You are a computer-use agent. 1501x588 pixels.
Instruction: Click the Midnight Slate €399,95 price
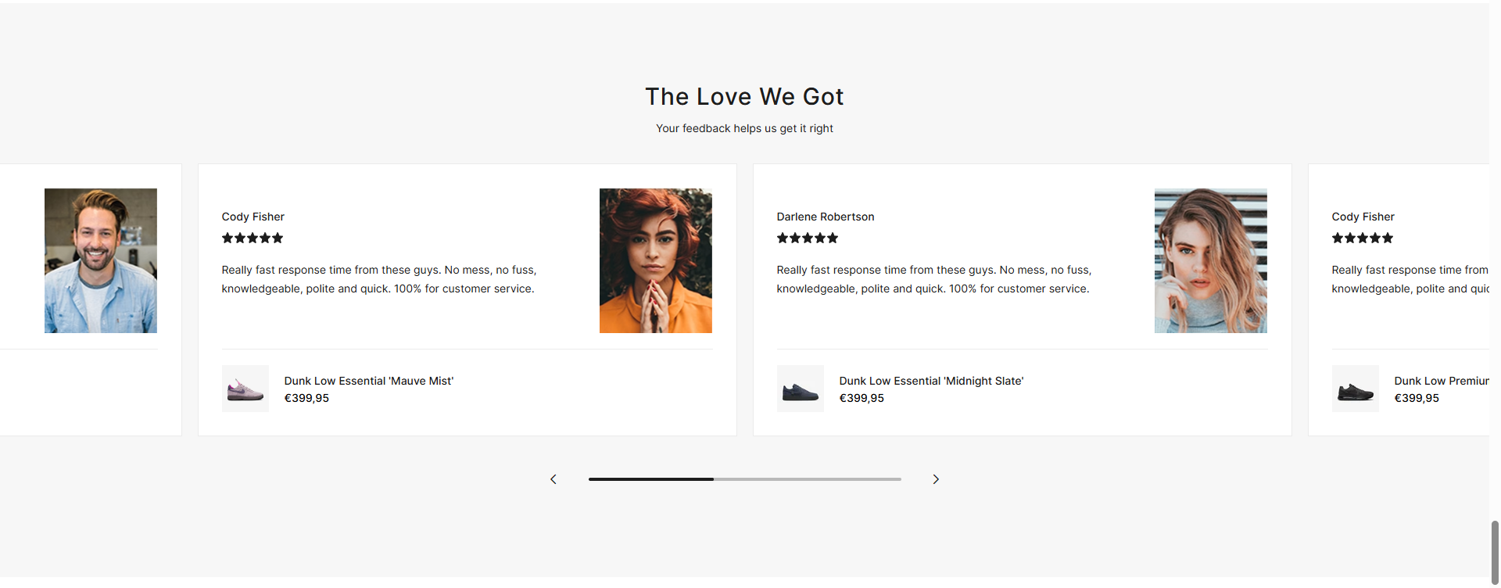coord(862,398)
